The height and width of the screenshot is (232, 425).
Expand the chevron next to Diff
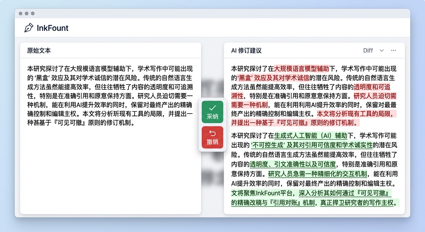(382, 50)
